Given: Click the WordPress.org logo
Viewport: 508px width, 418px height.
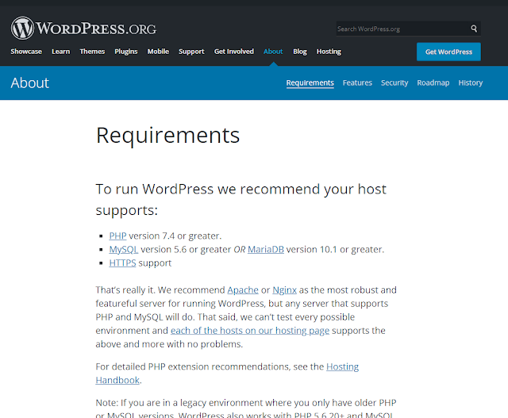Looking at the screenshot, I should [x=83, y=29].
